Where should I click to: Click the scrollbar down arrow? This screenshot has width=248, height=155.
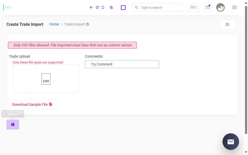tap(246, 152)
